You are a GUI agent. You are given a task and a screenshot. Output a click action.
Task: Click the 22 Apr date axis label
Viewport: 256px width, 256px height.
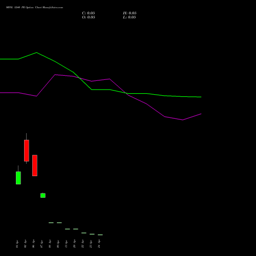82,244
